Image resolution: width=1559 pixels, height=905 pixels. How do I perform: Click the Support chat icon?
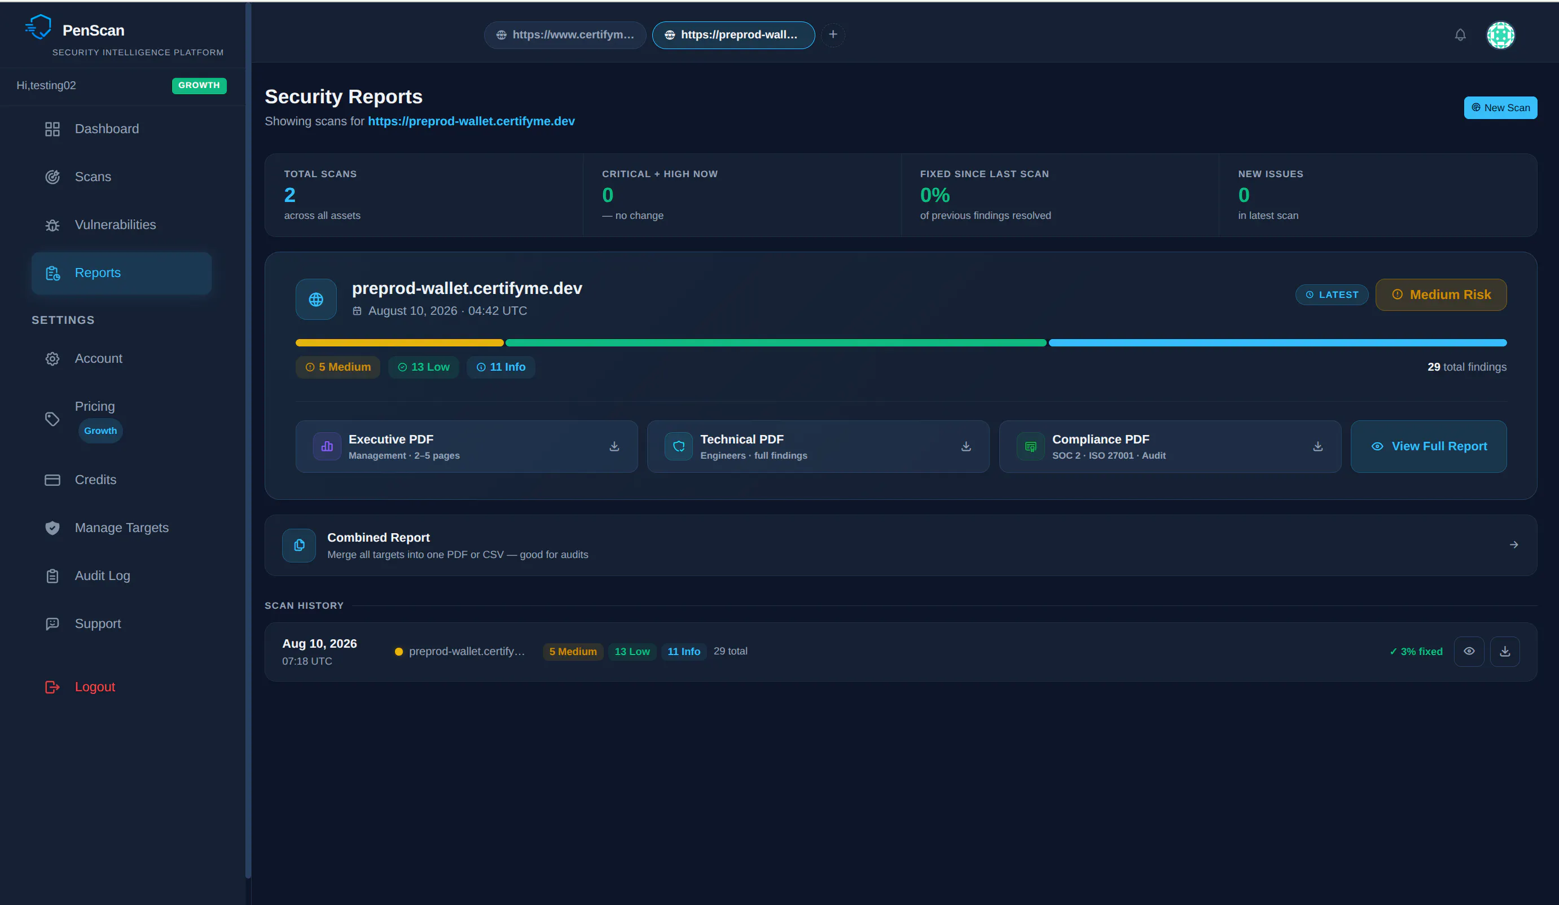coord(52,623)
